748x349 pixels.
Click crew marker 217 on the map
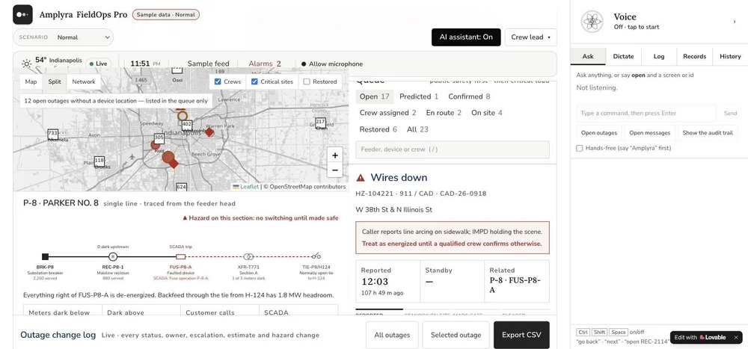[x=321, y=122]
